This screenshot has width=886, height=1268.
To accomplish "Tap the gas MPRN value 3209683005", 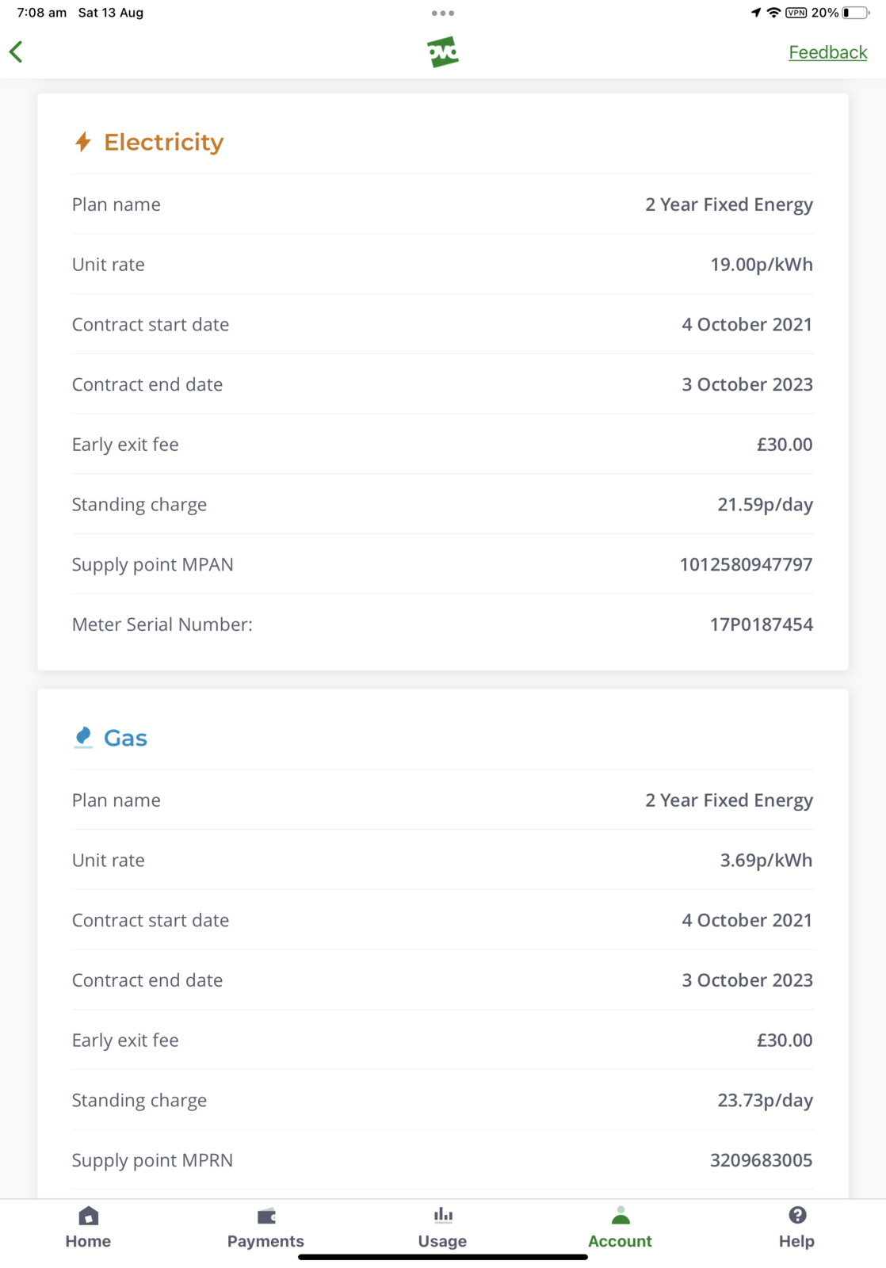I will point(761,1160).
